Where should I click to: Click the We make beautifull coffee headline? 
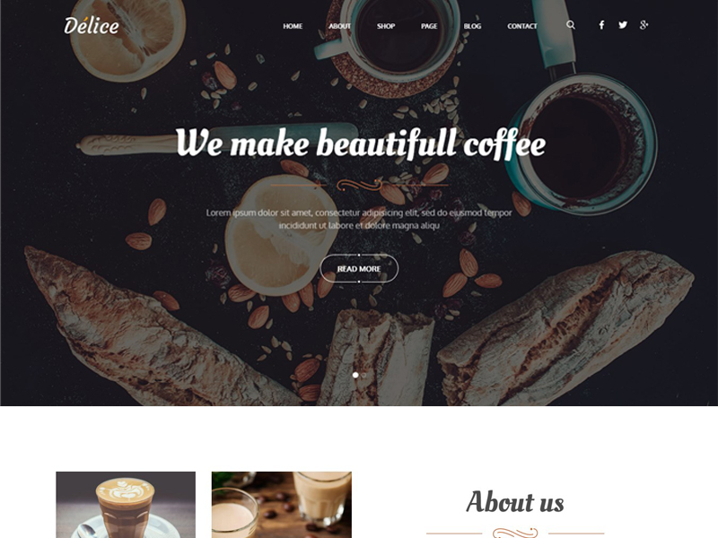361,143
